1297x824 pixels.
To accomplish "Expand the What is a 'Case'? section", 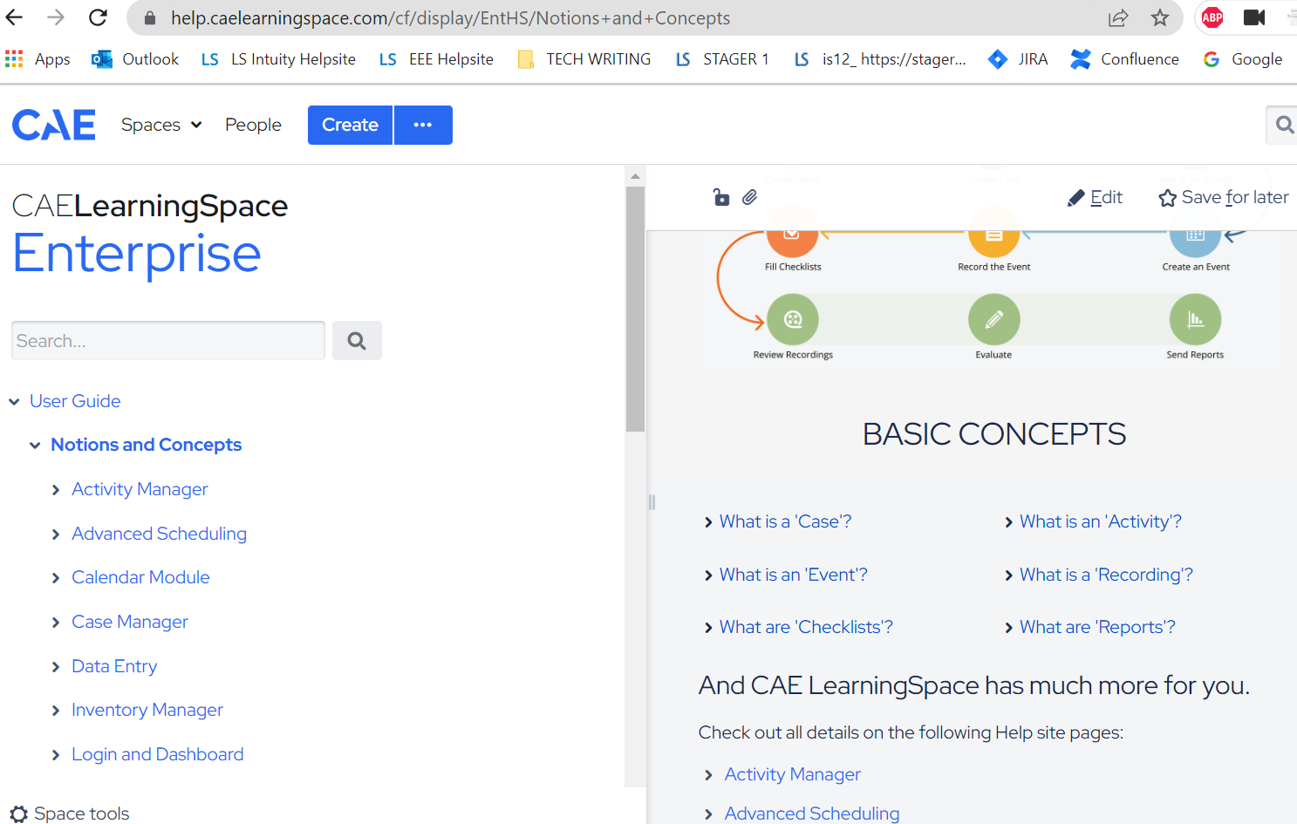I will point(777,521).
